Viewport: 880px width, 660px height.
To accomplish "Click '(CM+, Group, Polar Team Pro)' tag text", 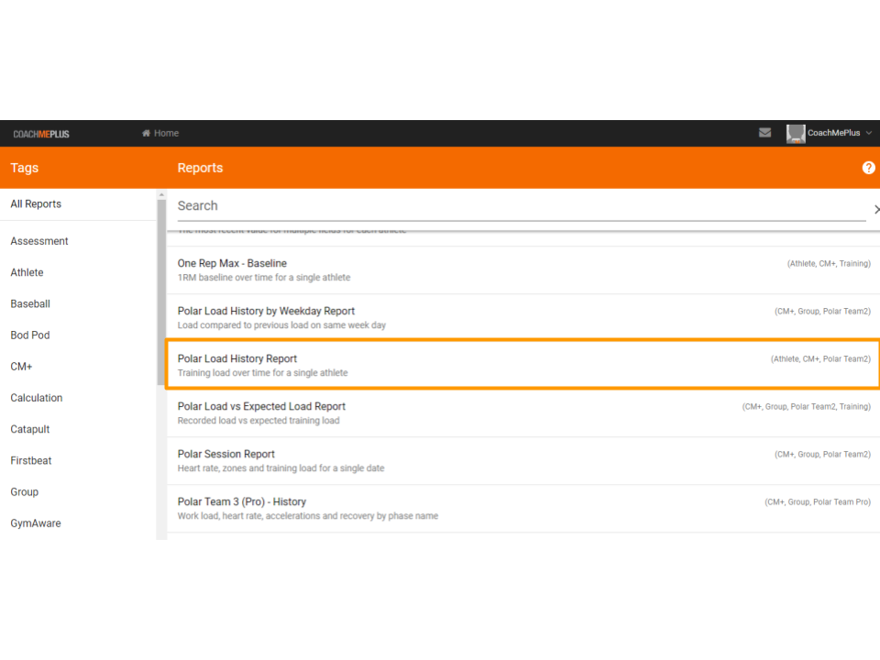I will point(818,502).
